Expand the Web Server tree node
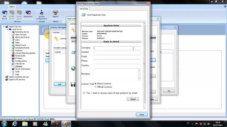Image resolution: width=227 pixels, height=127 pixels. [10, 64]
